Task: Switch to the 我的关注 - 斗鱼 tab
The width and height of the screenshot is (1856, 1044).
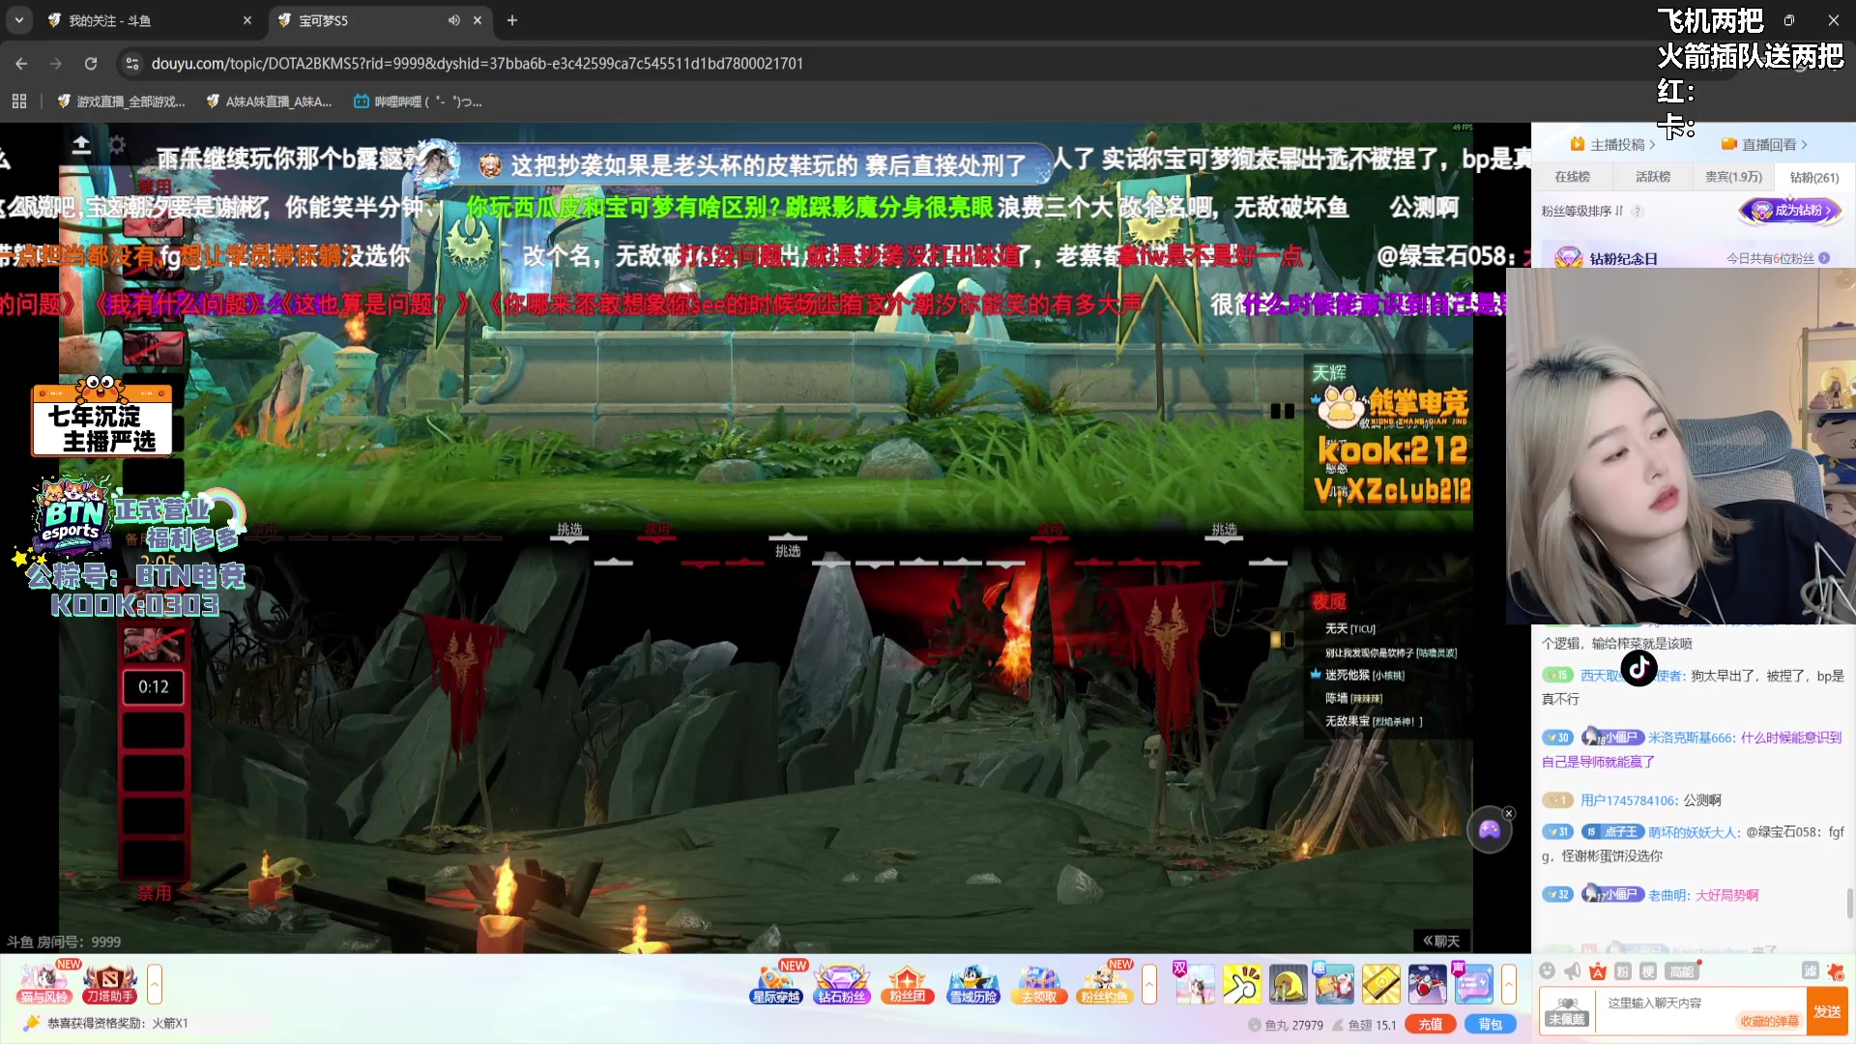Action: coord(150,20)
